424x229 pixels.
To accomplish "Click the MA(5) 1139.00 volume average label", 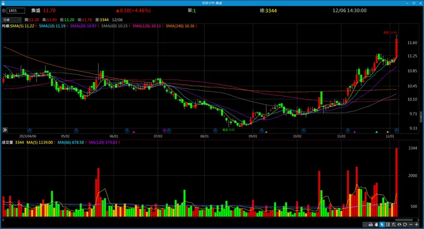I will click(40, 143).
